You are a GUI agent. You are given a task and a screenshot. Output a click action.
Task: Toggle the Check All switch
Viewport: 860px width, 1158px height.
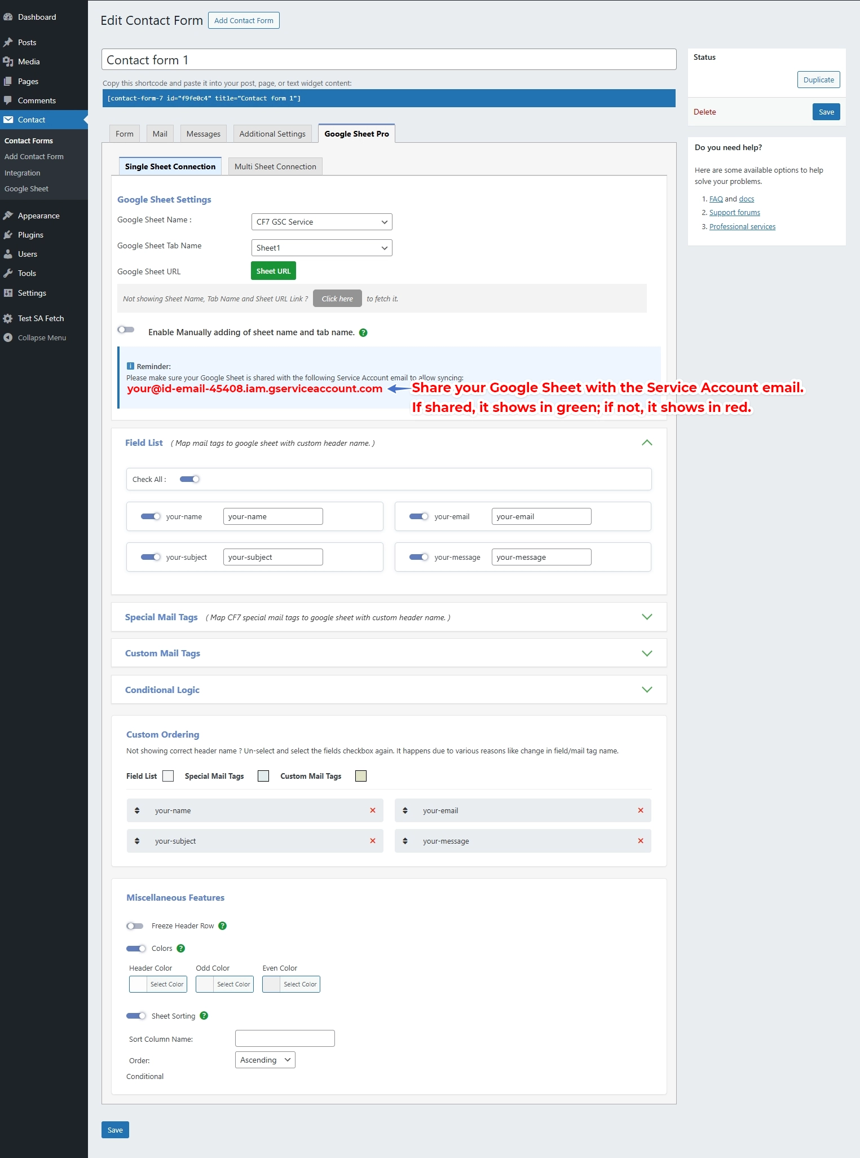pyautogui.click(x=189, y=479)
